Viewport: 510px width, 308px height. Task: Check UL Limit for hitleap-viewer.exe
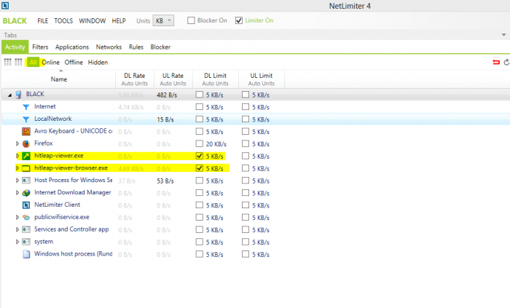tap(246, 156)
